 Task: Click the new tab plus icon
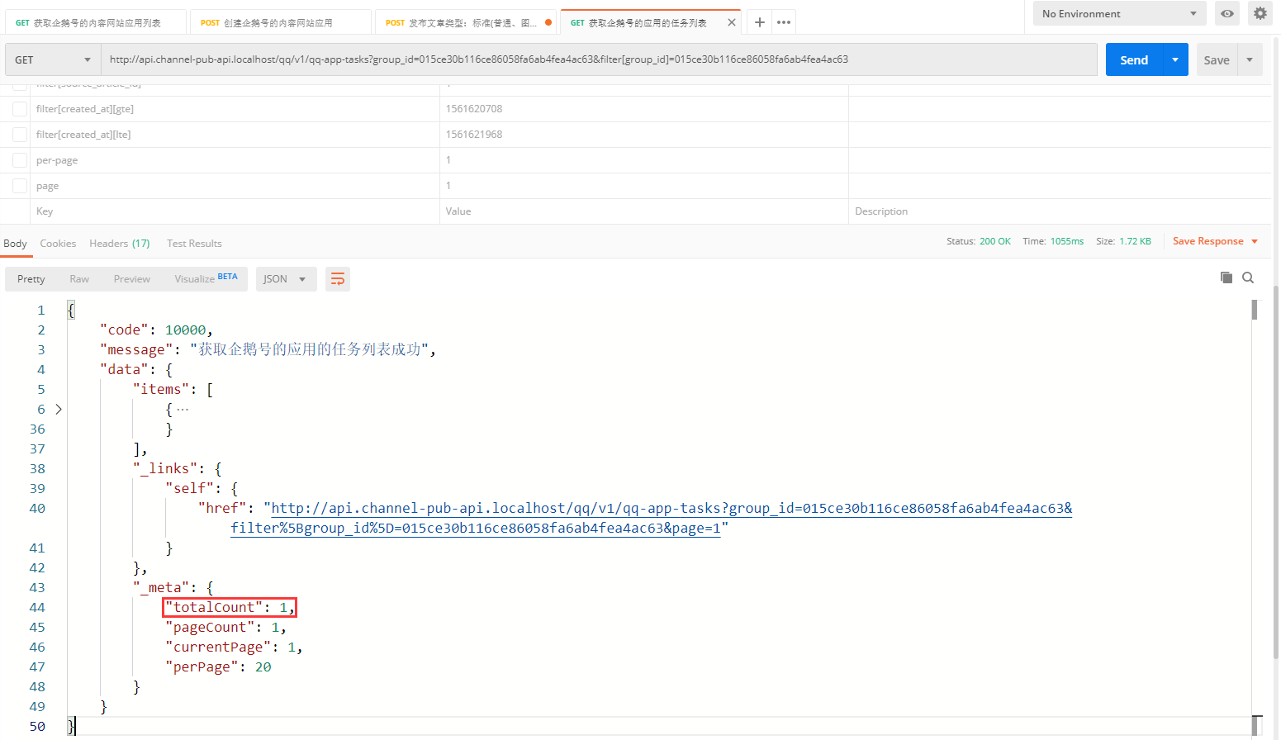click(x=759, y=22)
